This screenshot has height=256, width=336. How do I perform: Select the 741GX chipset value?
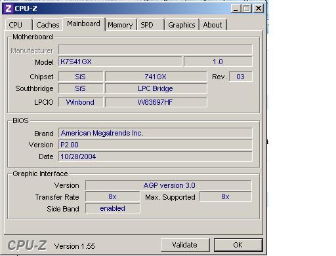(156, 77)
